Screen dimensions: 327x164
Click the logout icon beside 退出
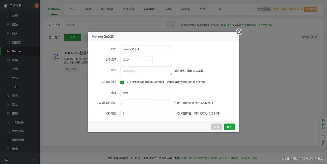[8, 149]
